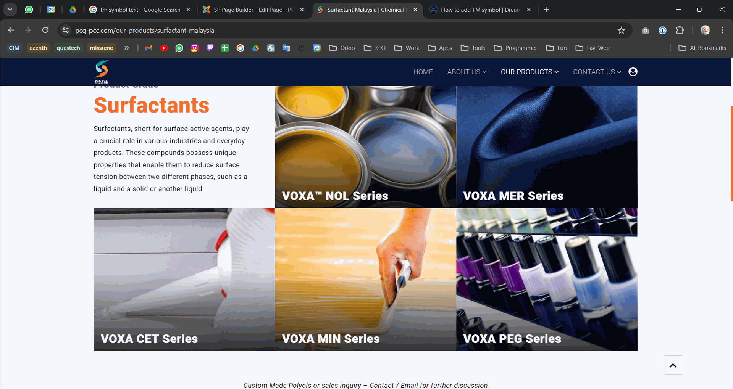This screenshot has width=733, height=389.
Task: Close the SP Page Builder tab
Action: [x=302, y=10]
